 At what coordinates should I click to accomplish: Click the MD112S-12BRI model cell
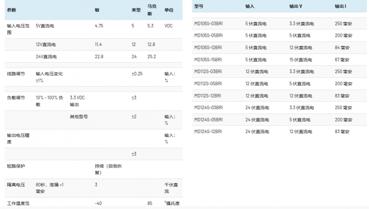pyautogui.click(x=208, y=95)
